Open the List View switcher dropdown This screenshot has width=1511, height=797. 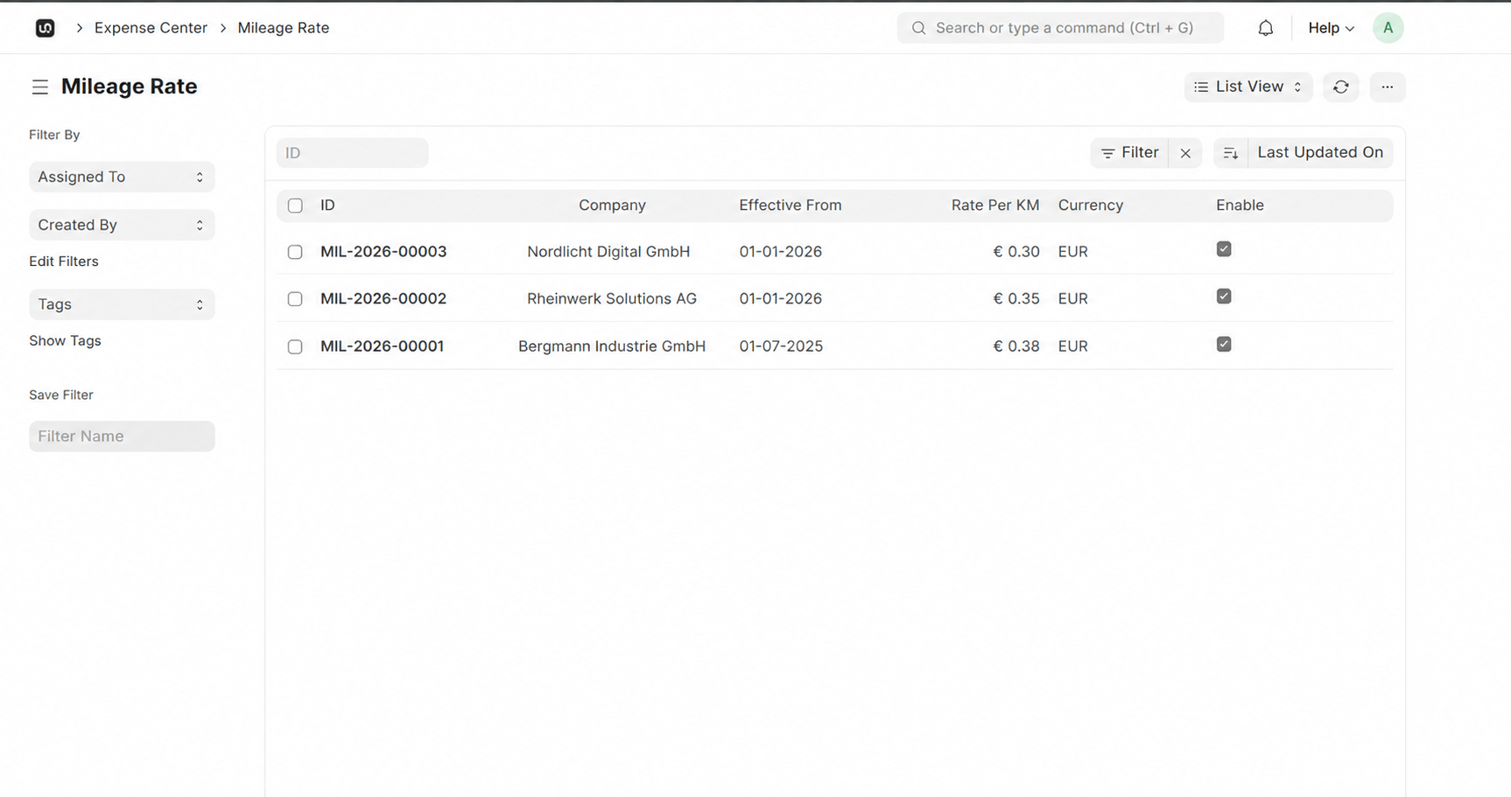tap(1248, 87)
